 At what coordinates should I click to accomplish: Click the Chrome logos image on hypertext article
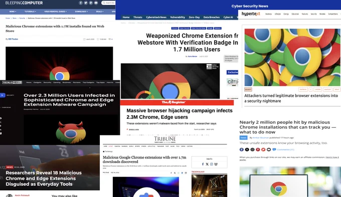coord(292,57)
